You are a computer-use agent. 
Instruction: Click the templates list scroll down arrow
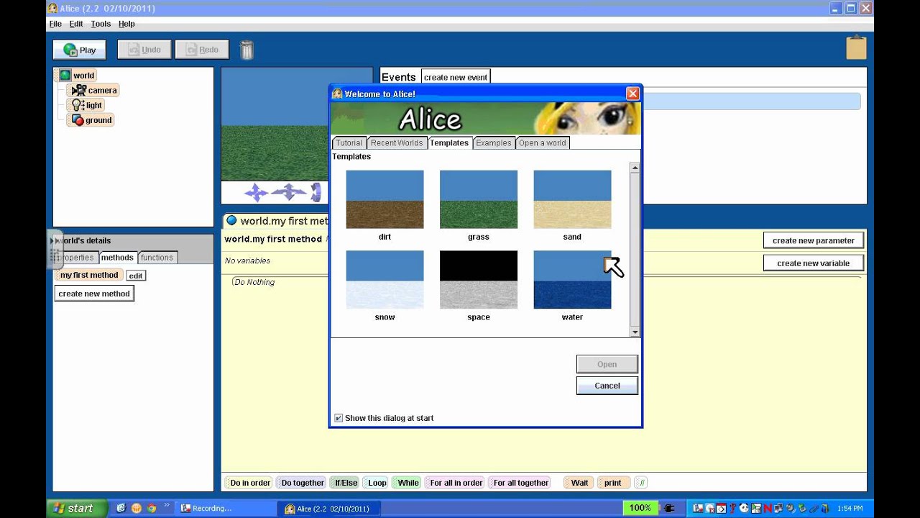pyautogui.click(x=635, y=332)
